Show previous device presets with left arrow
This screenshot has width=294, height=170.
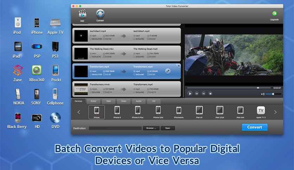click(x=79, y=112)
